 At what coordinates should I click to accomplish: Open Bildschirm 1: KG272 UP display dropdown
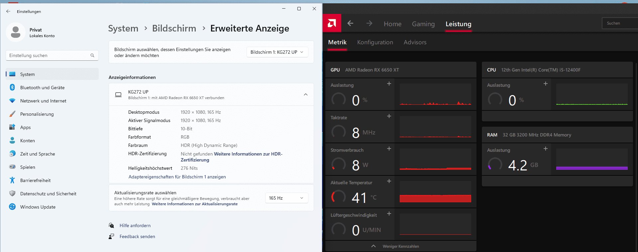(x=277, y=52)
